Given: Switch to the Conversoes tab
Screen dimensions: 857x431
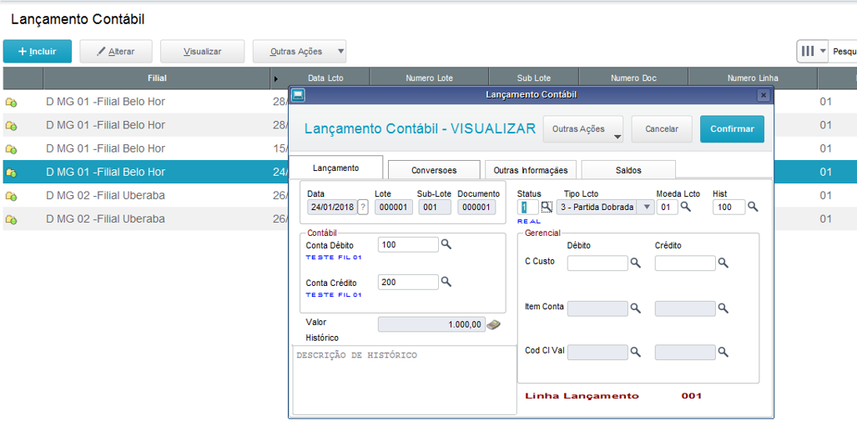Looking at the screenshot, I should click(434, 170).
